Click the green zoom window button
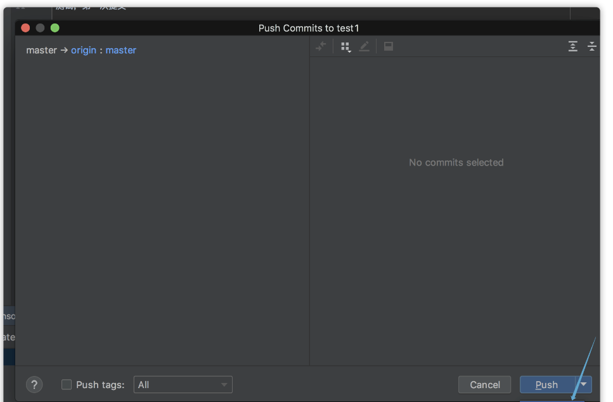 (x=55, y=28)
